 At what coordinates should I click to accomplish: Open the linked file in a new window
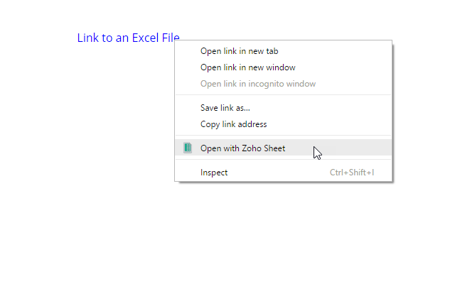pyautogui.click(x=283, y=67)
